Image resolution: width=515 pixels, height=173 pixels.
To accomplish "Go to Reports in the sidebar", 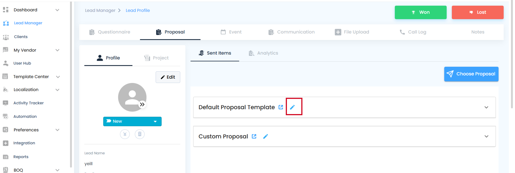I will (x=21, y=157).
